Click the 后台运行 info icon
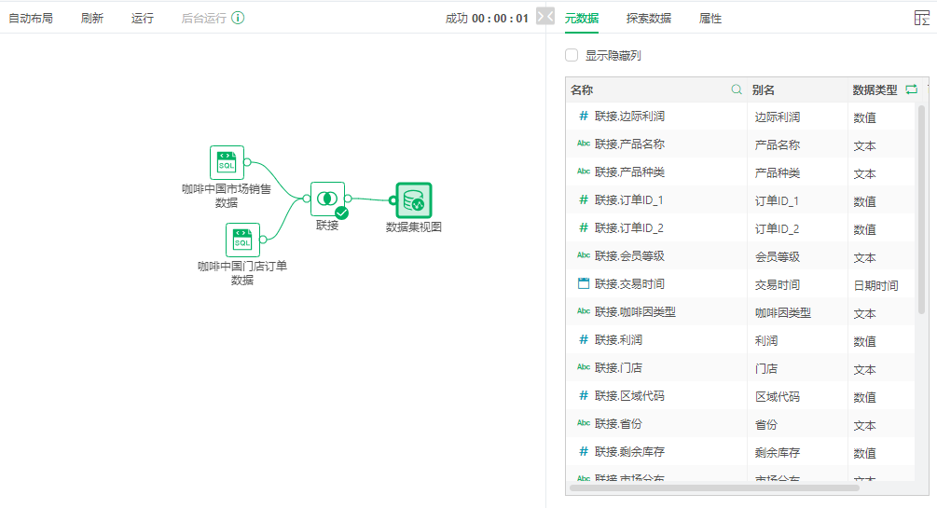The height and width of the screenshot is (508, 937). tap(238, 18)
